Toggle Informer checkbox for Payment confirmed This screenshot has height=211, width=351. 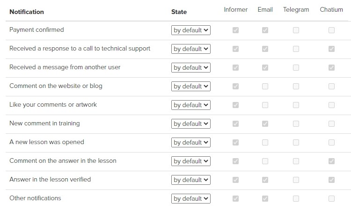pyautogui.click(x=235, y=30)
